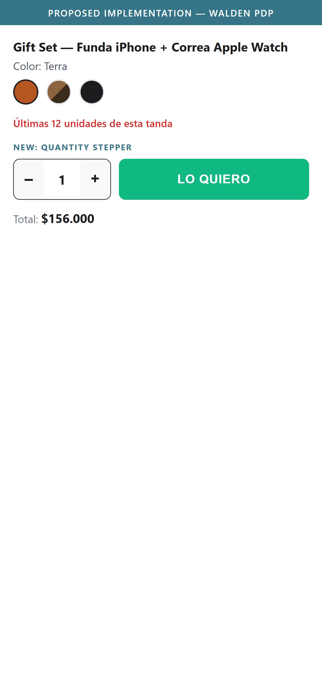Click the quantity value field showing 1
This screenshot has width=322, height=698.
click(x=62, y=179)
